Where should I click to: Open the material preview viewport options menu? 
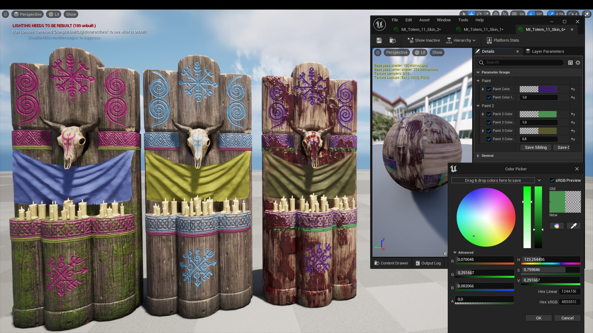378,52
